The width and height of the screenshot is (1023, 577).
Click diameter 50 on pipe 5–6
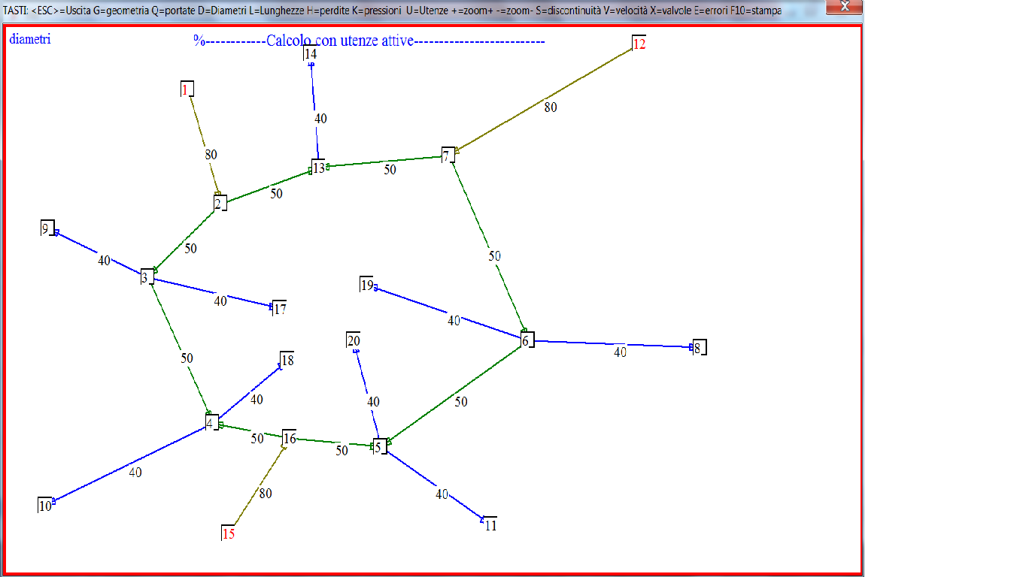click(x=460, y=402)
